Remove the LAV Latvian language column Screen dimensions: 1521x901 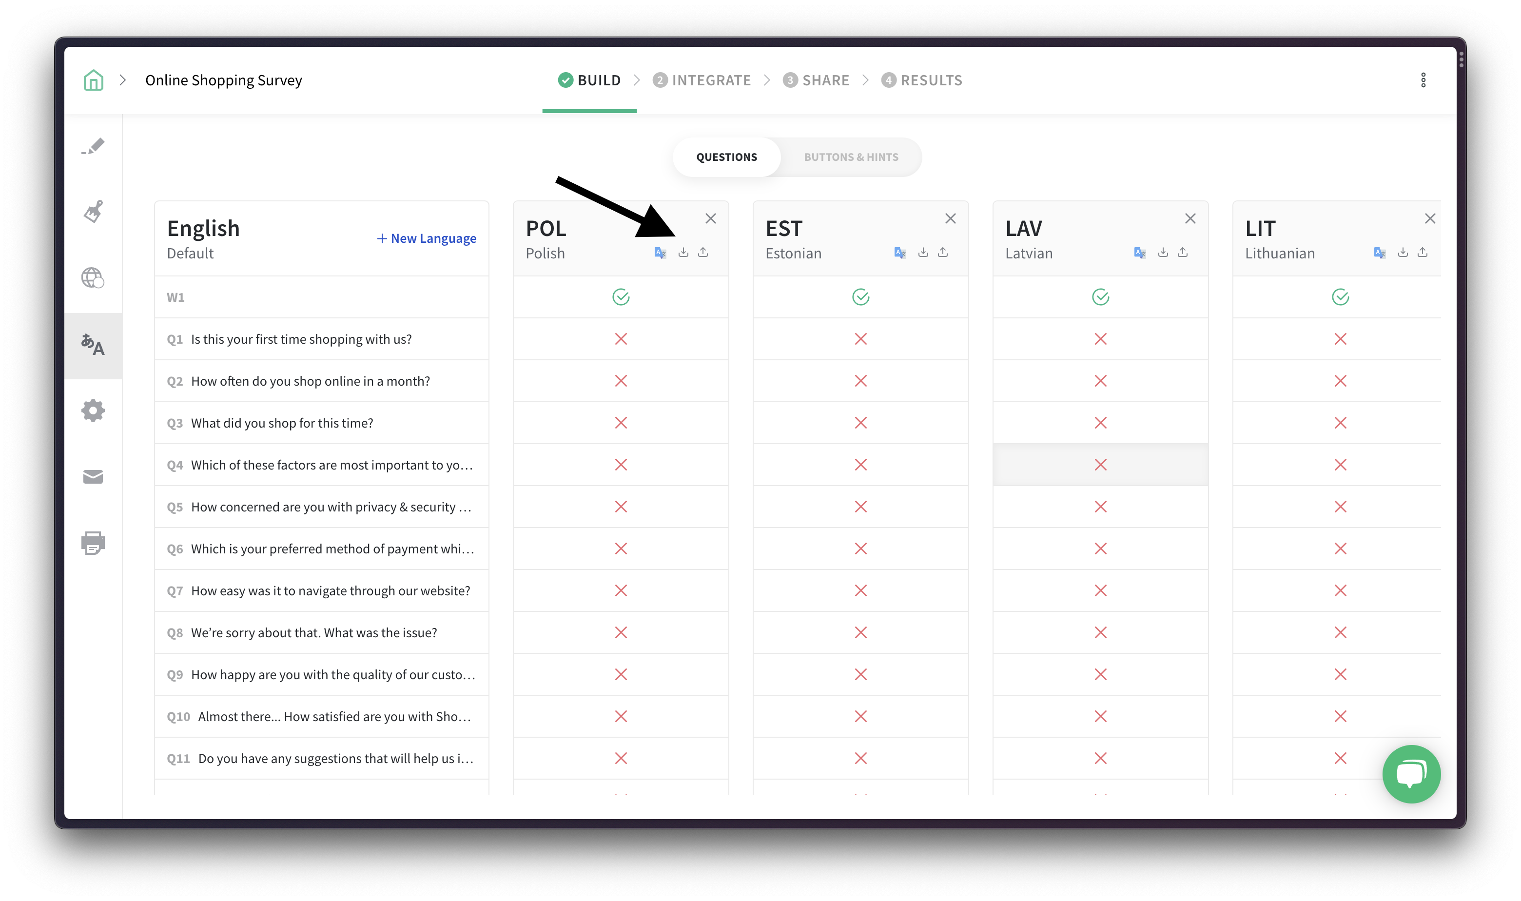click(x=1190, y=218)
